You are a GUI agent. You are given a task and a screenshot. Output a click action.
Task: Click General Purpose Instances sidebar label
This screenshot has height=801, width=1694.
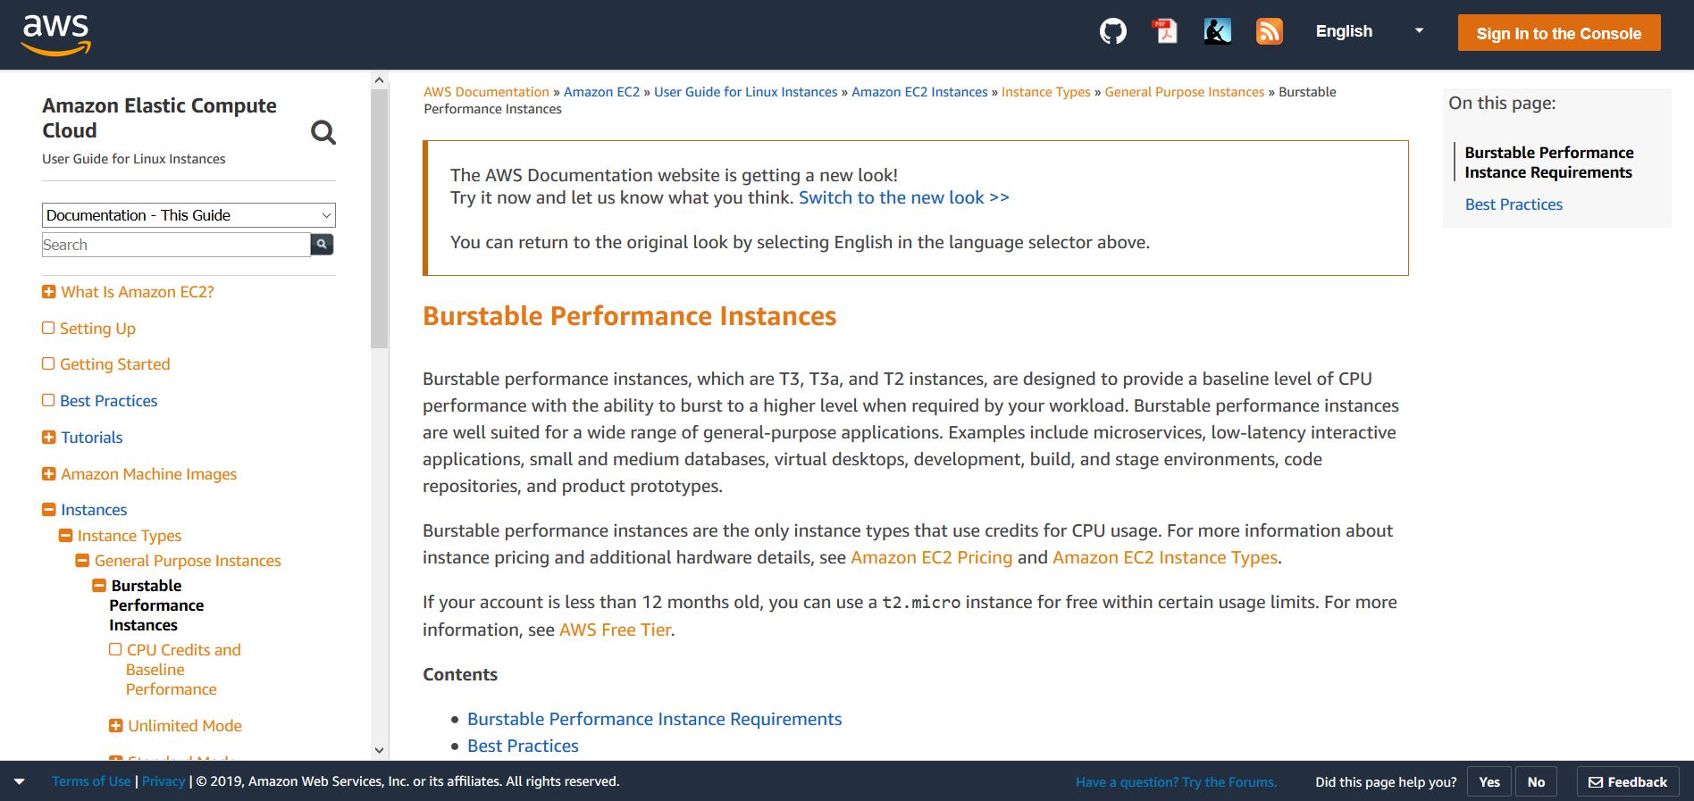pyautogui.click(x=188, y=561)
